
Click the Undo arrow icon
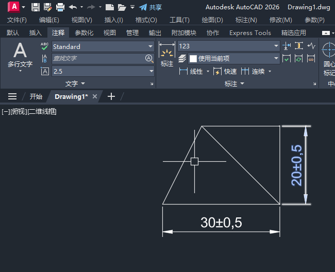pos(73,7)
